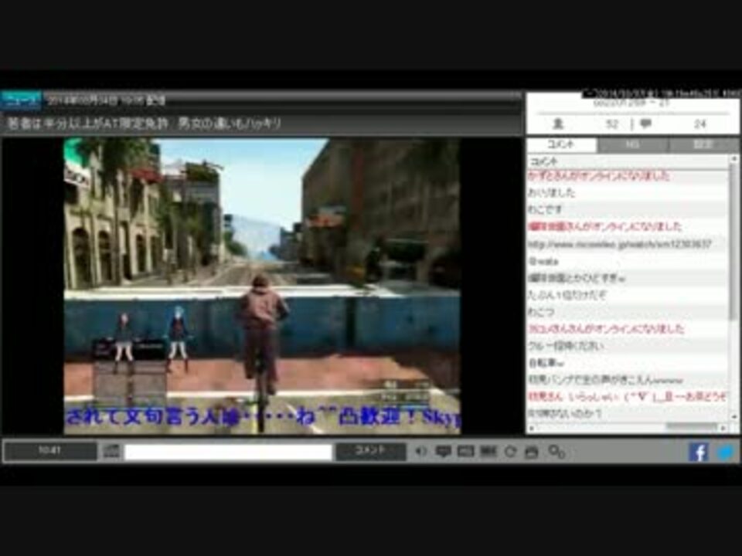
Task: Select the '@wata' comment row
Action: click(628, 261)
